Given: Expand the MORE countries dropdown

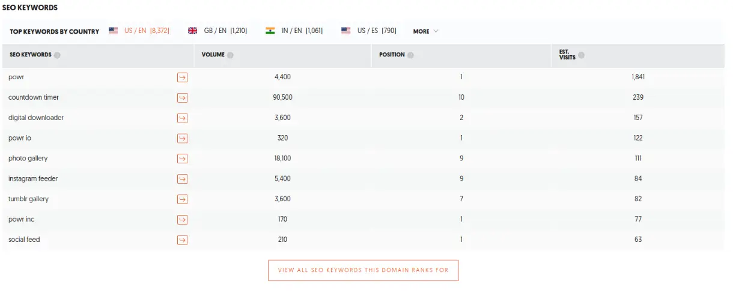Looking at the screenshot, I should [425, 31].
